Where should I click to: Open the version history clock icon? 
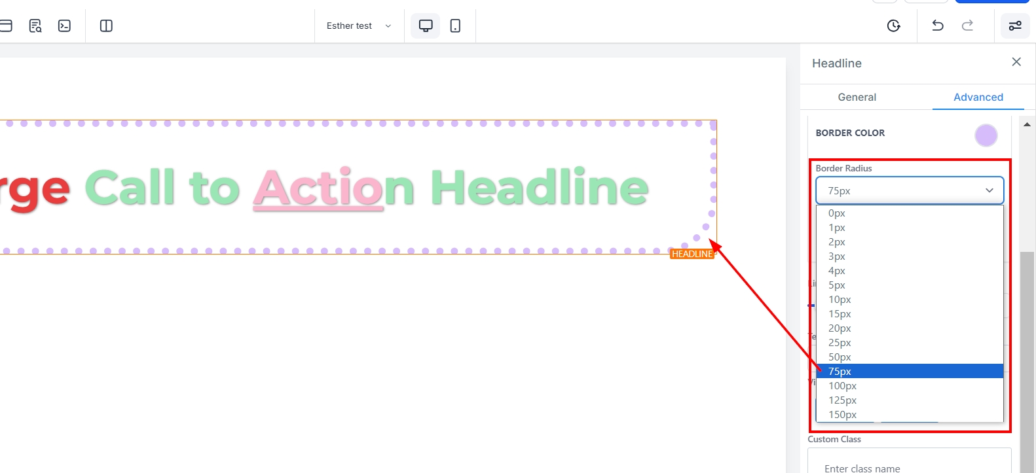click(893, 26)
